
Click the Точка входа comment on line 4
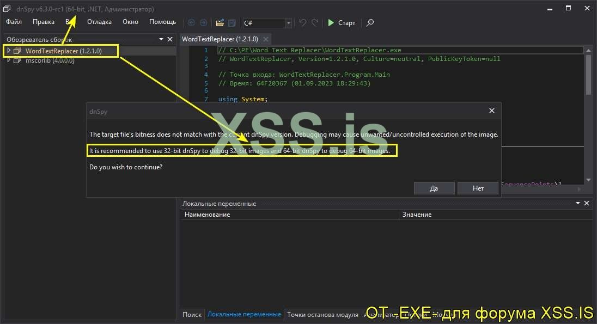(x=304, y=75)
